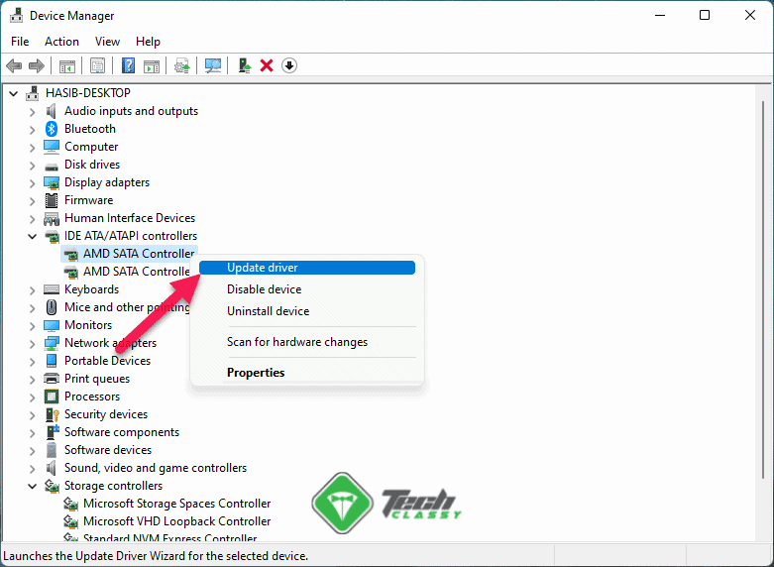Click the Firmware chip icon
The width and height of the screenshot is (774, 567).
click(x=52, y=200)
